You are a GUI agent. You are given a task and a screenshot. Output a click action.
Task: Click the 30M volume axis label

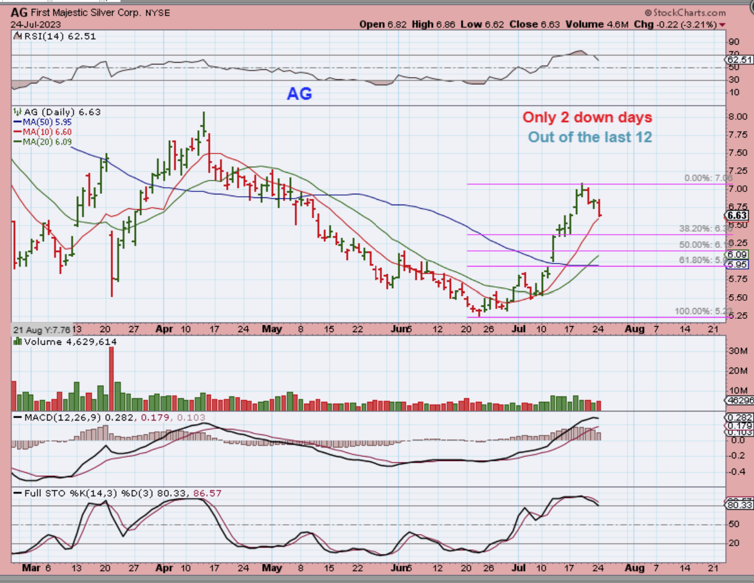coord(737,351)
